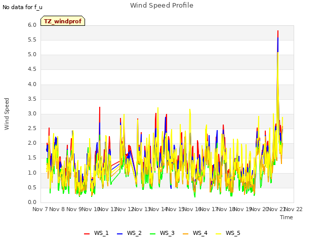Click the 3.5 y-axis tick label
324x243 pixels.
click(x=32, y=99)
